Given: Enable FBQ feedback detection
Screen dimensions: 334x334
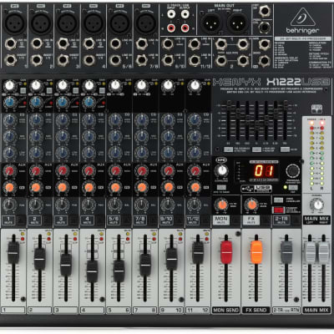Looking at the screenshot, I should 229,149.
